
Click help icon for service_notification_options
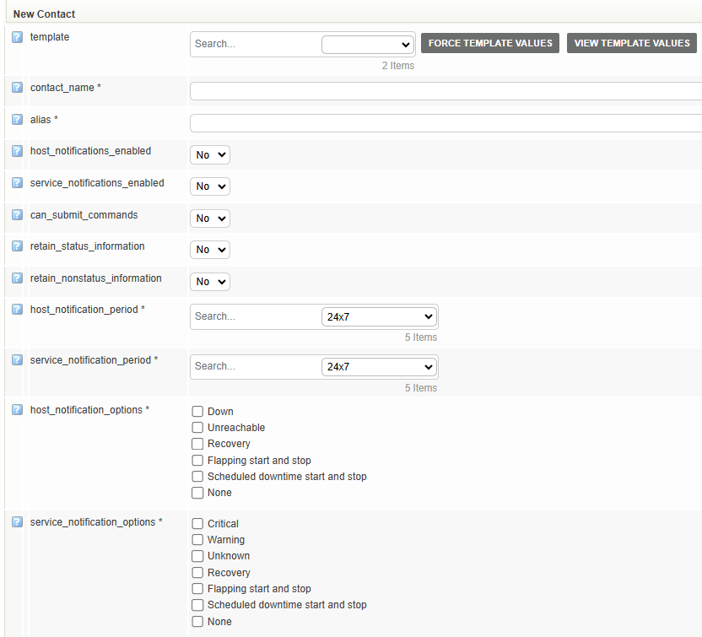17,522
